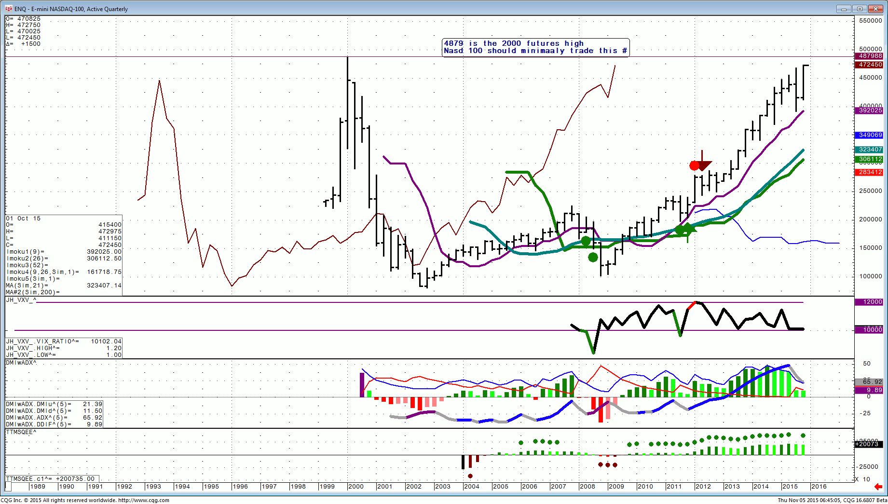Click the DMIwADX.DDIF^(5)= value row
The width and height of the screenshot is (888, 504).
point(54,424)
